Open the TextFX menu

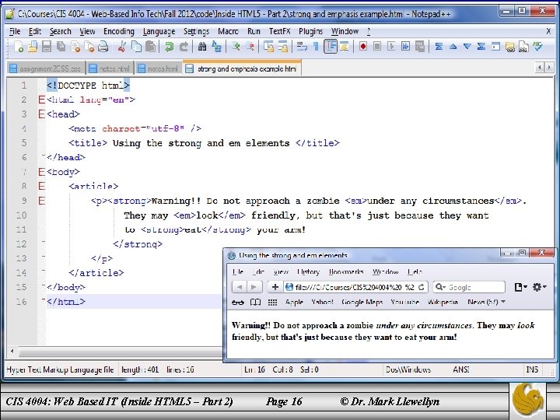[x=280, y=31]
